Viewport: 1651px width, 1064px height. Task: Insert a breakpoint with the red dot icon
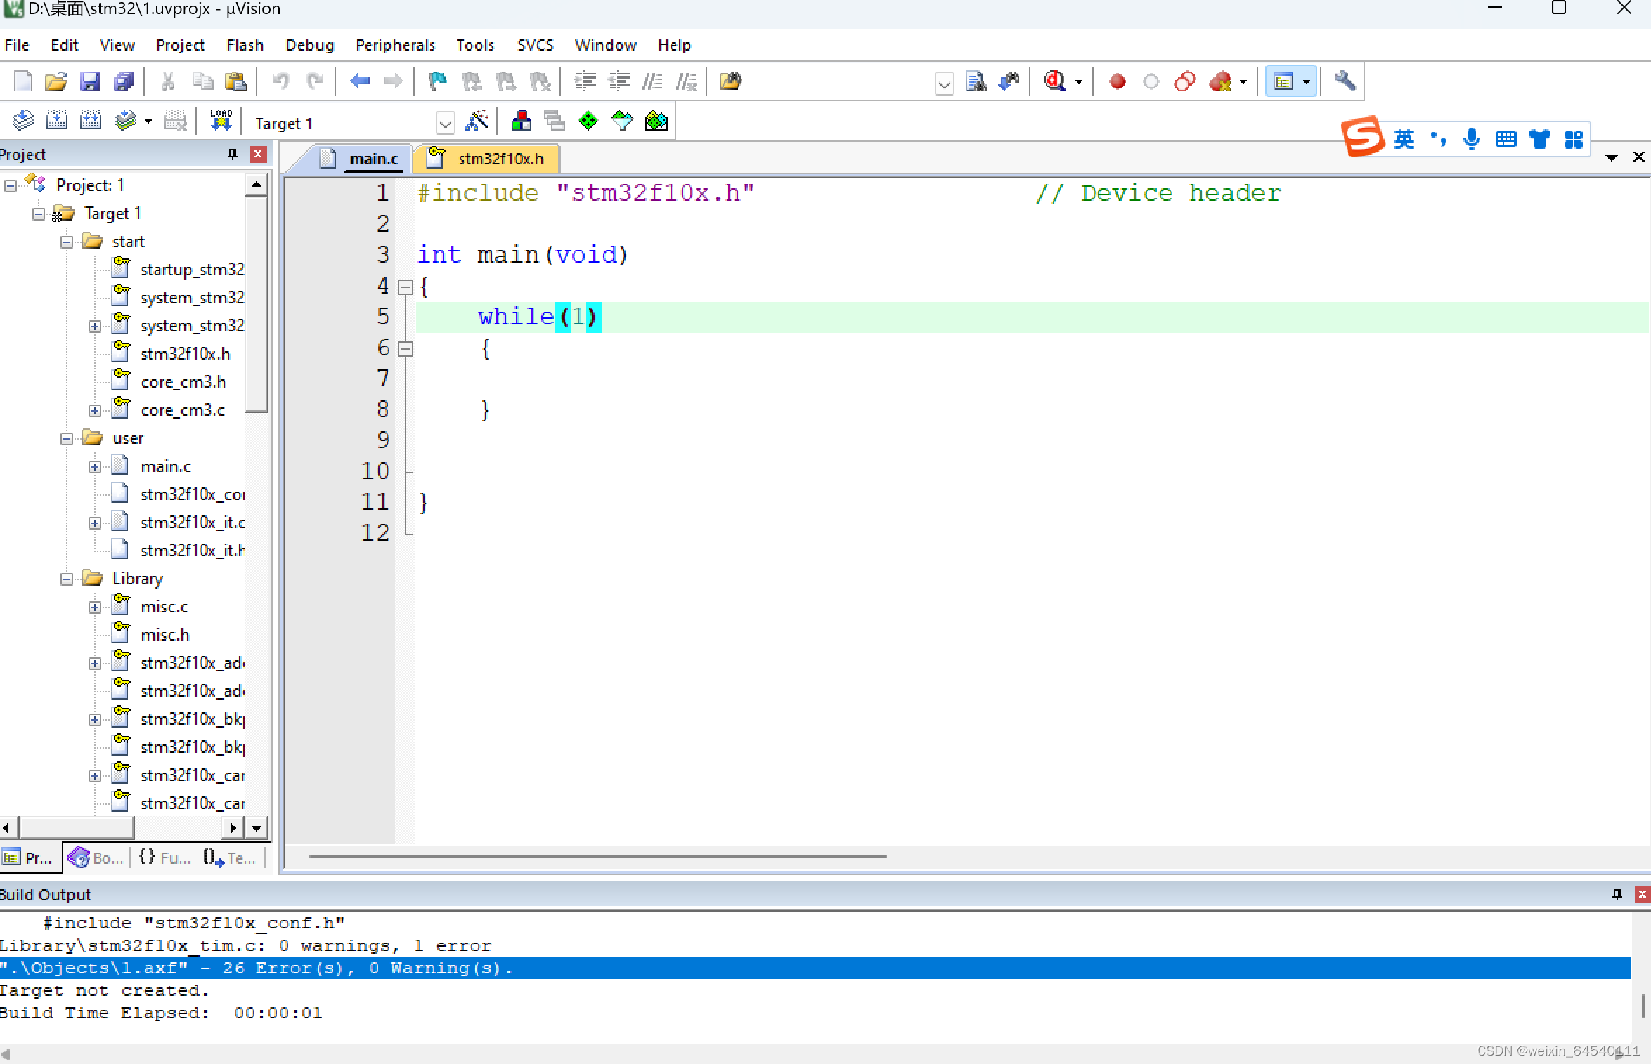coord(1116,81)
